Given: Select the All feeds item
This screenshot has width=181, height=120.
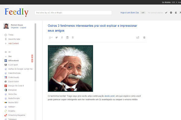Looking at the screenshot, I should point(9,52).
